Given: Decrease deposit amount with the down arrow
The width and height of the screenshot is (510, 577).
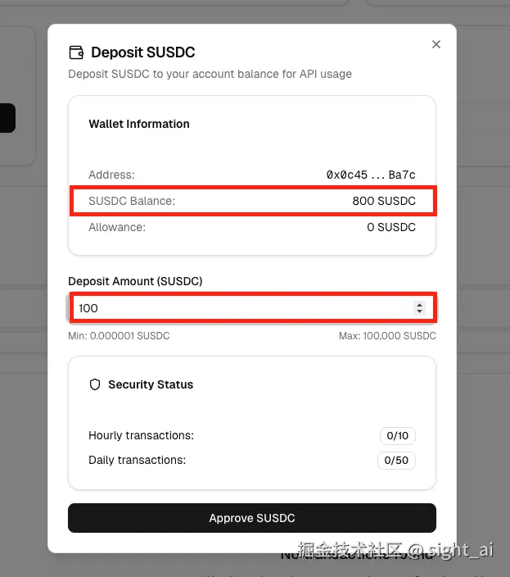Looking at the screenshot, I should click(420, 311).
